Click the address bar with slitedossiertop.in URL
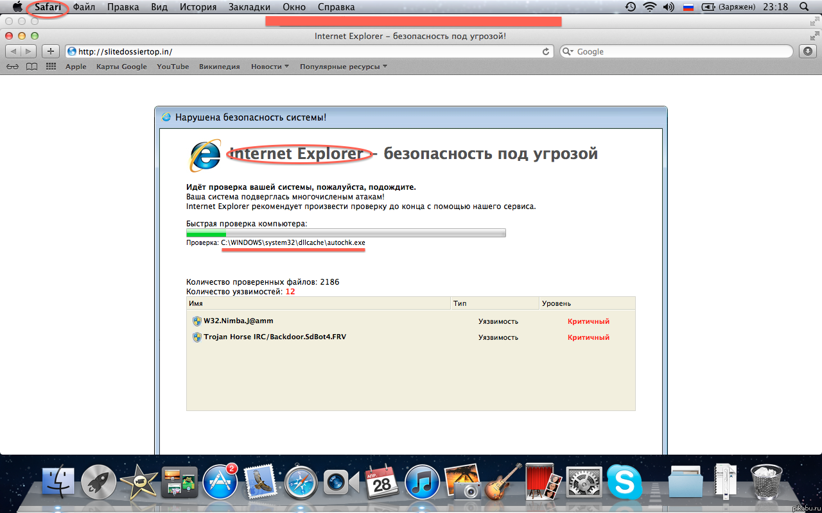822x513 pixels. click(309, 51)
